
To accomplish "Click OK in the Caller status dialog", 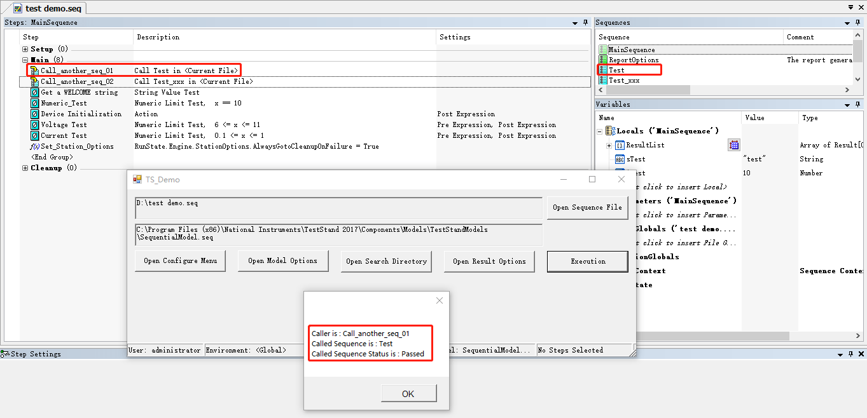I will point(408,393).
